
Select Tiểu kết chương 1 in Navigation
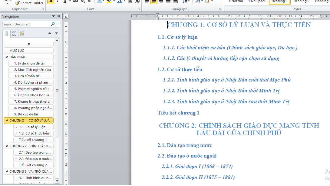click(x=33, y=140)
